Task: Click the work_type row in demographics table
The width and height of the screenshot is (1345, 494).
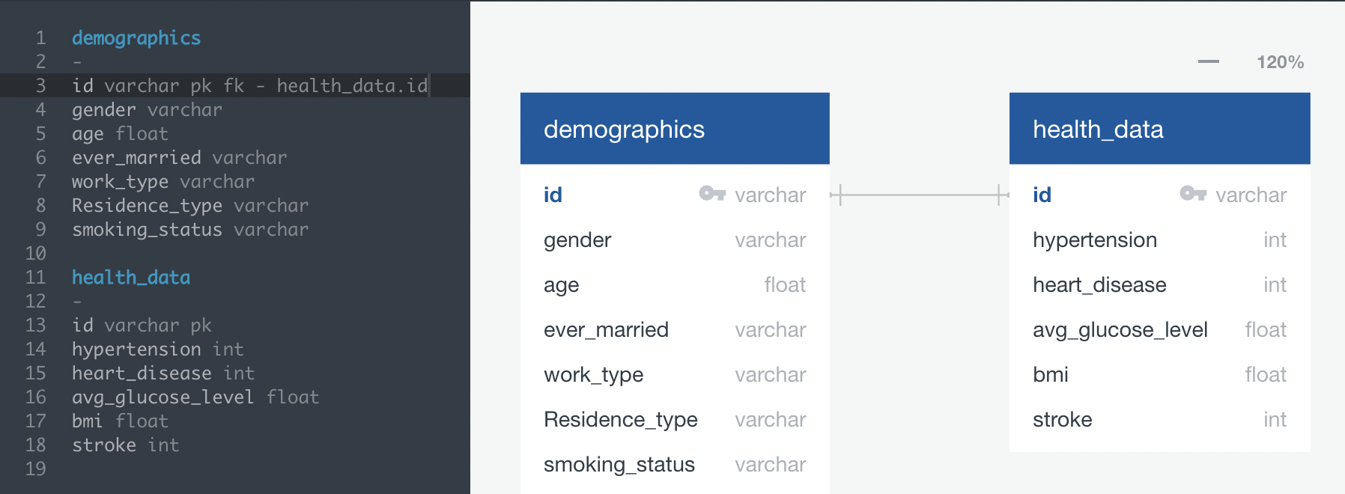Action: (x=675, y=375)
